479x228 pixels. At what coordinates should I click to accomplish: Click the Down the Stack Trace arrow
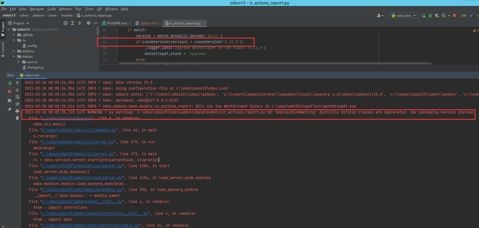coord(17,90)
